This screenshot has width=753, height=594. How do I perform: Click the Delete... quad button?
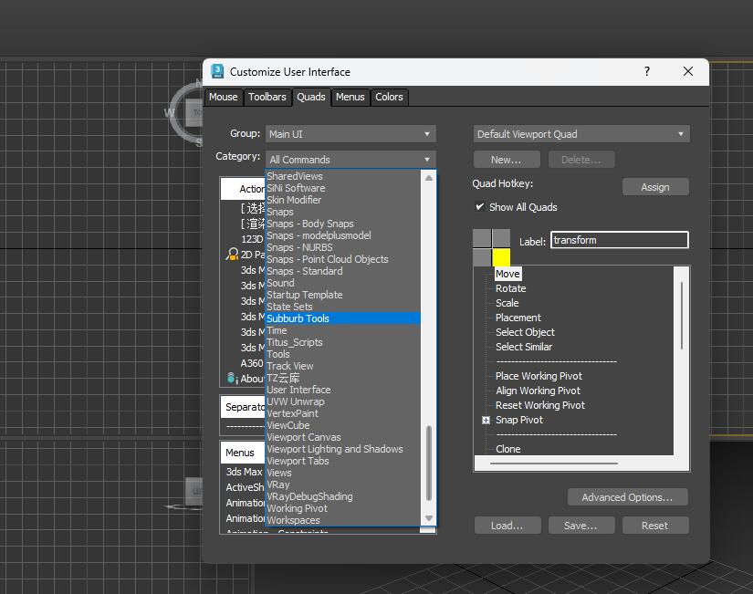tap(581, 160)
